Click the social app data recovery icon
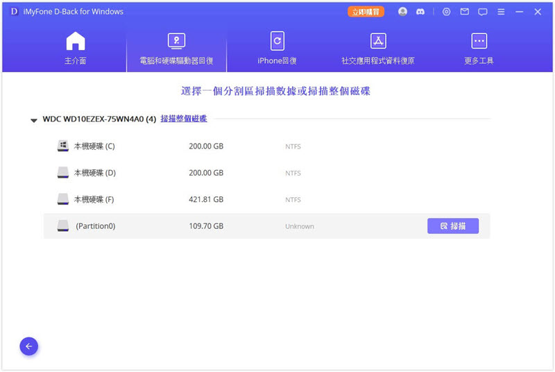The height and width of the screenshot is (372, 555). click(x=378, y=41)
